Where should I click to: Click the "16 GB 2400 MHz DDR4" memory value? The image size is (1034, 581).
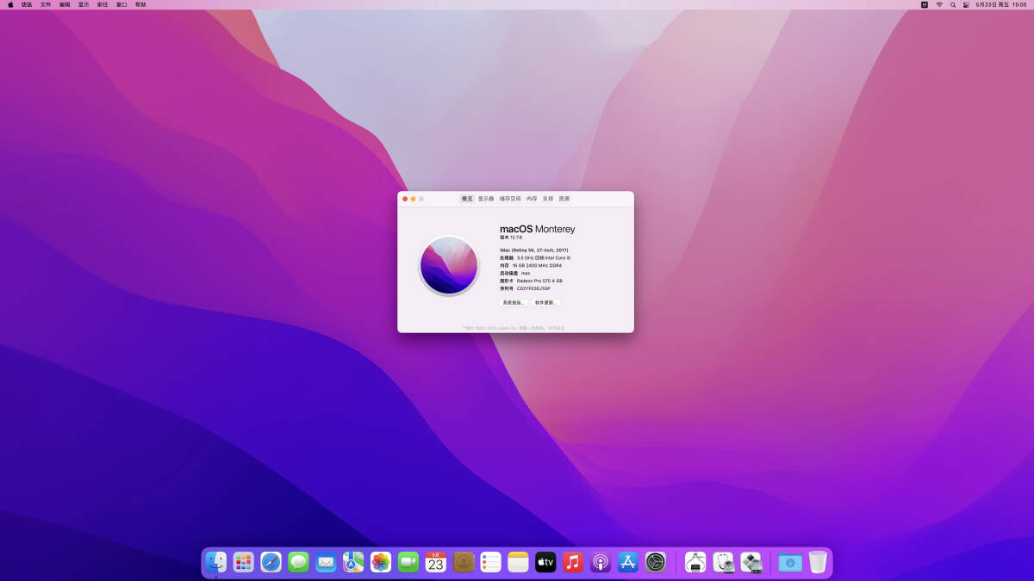[537, 265]
